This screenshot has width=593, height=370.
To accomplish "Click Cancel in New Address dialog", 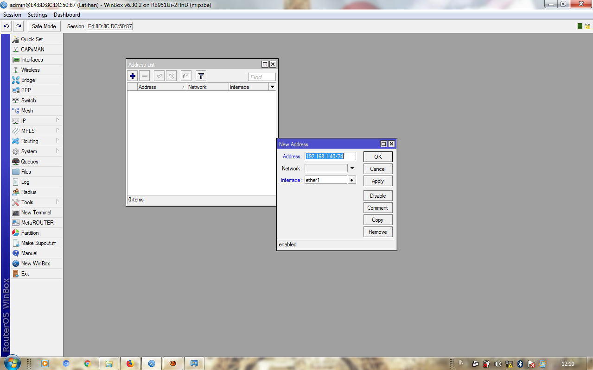I will (378, 169).
